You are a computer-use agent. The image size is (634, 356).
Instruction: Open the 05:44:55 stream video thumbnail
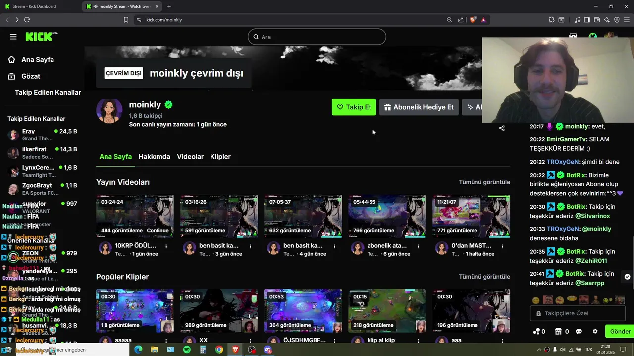tap(387, 217)
